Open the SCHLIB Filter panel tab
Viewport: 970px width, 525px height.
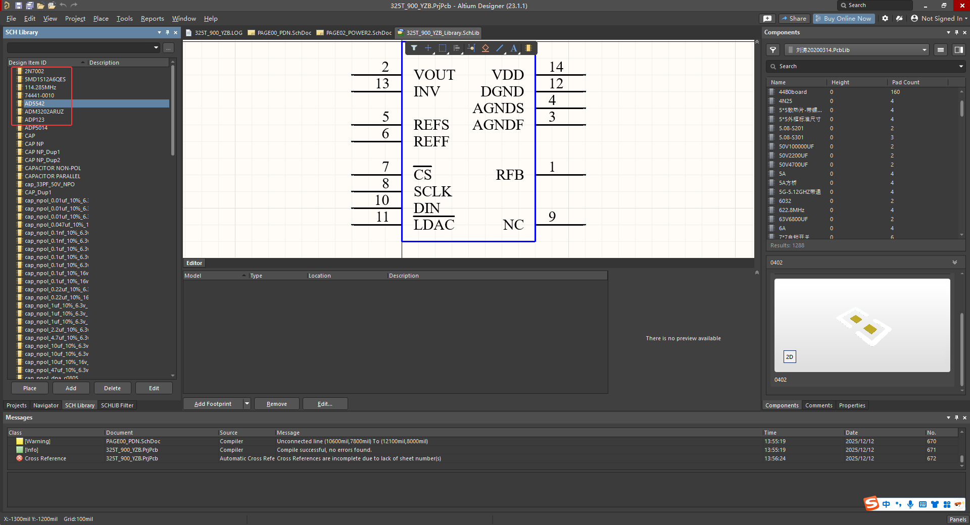pos(117,405)
